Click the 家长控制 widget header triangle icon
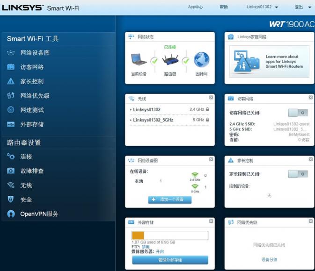The image size is (315, 271). (231, 160)
